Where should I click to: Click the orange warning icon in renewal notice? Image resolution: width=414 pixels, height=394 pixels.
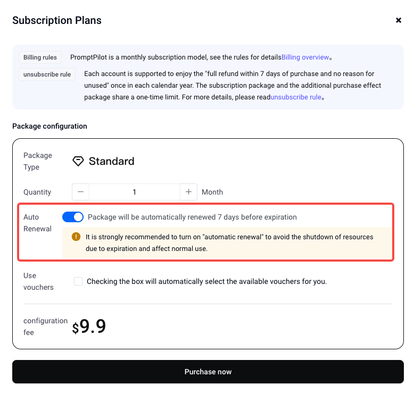pyautogui.click(x=76, y=237)
